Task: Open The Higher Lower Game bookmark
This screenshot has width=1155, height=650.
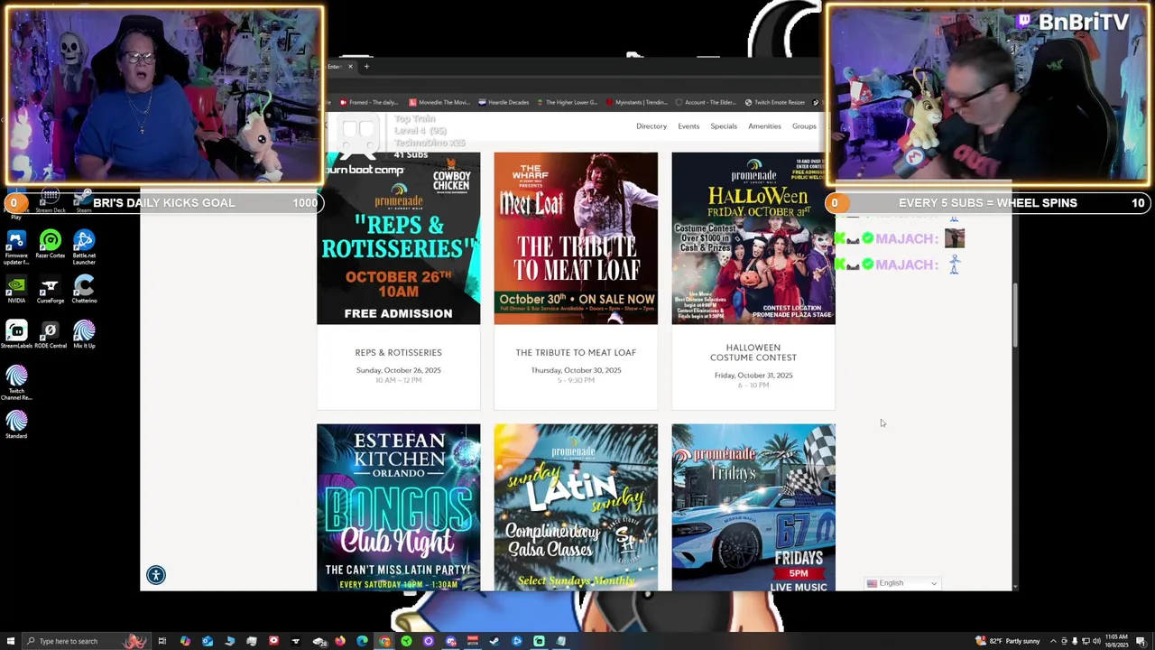Action: [x=569, y=102]
